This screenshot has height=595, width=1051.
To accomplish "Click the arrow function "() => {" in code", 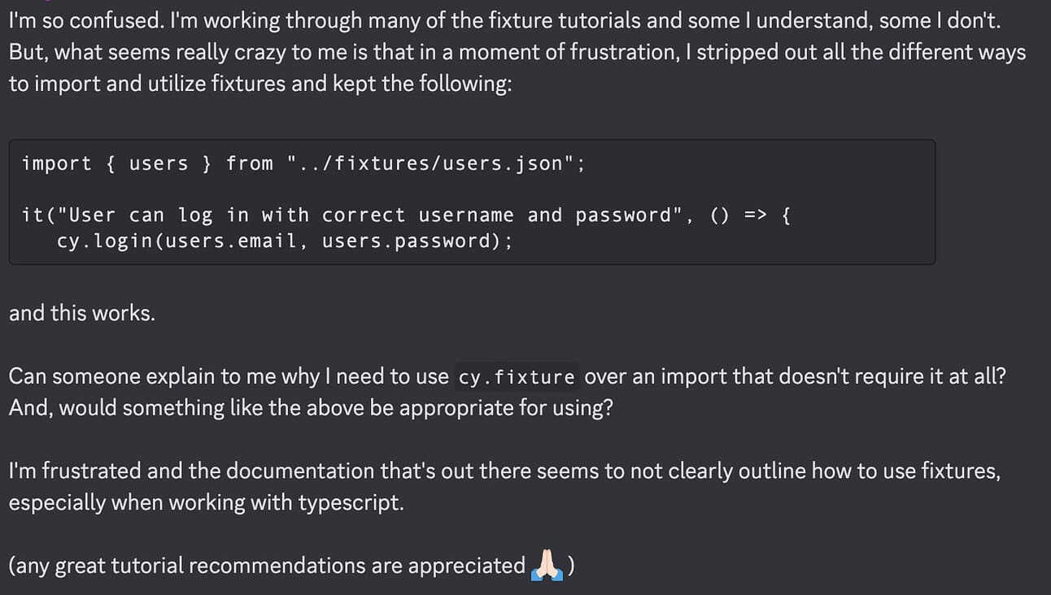I will 750,215.
